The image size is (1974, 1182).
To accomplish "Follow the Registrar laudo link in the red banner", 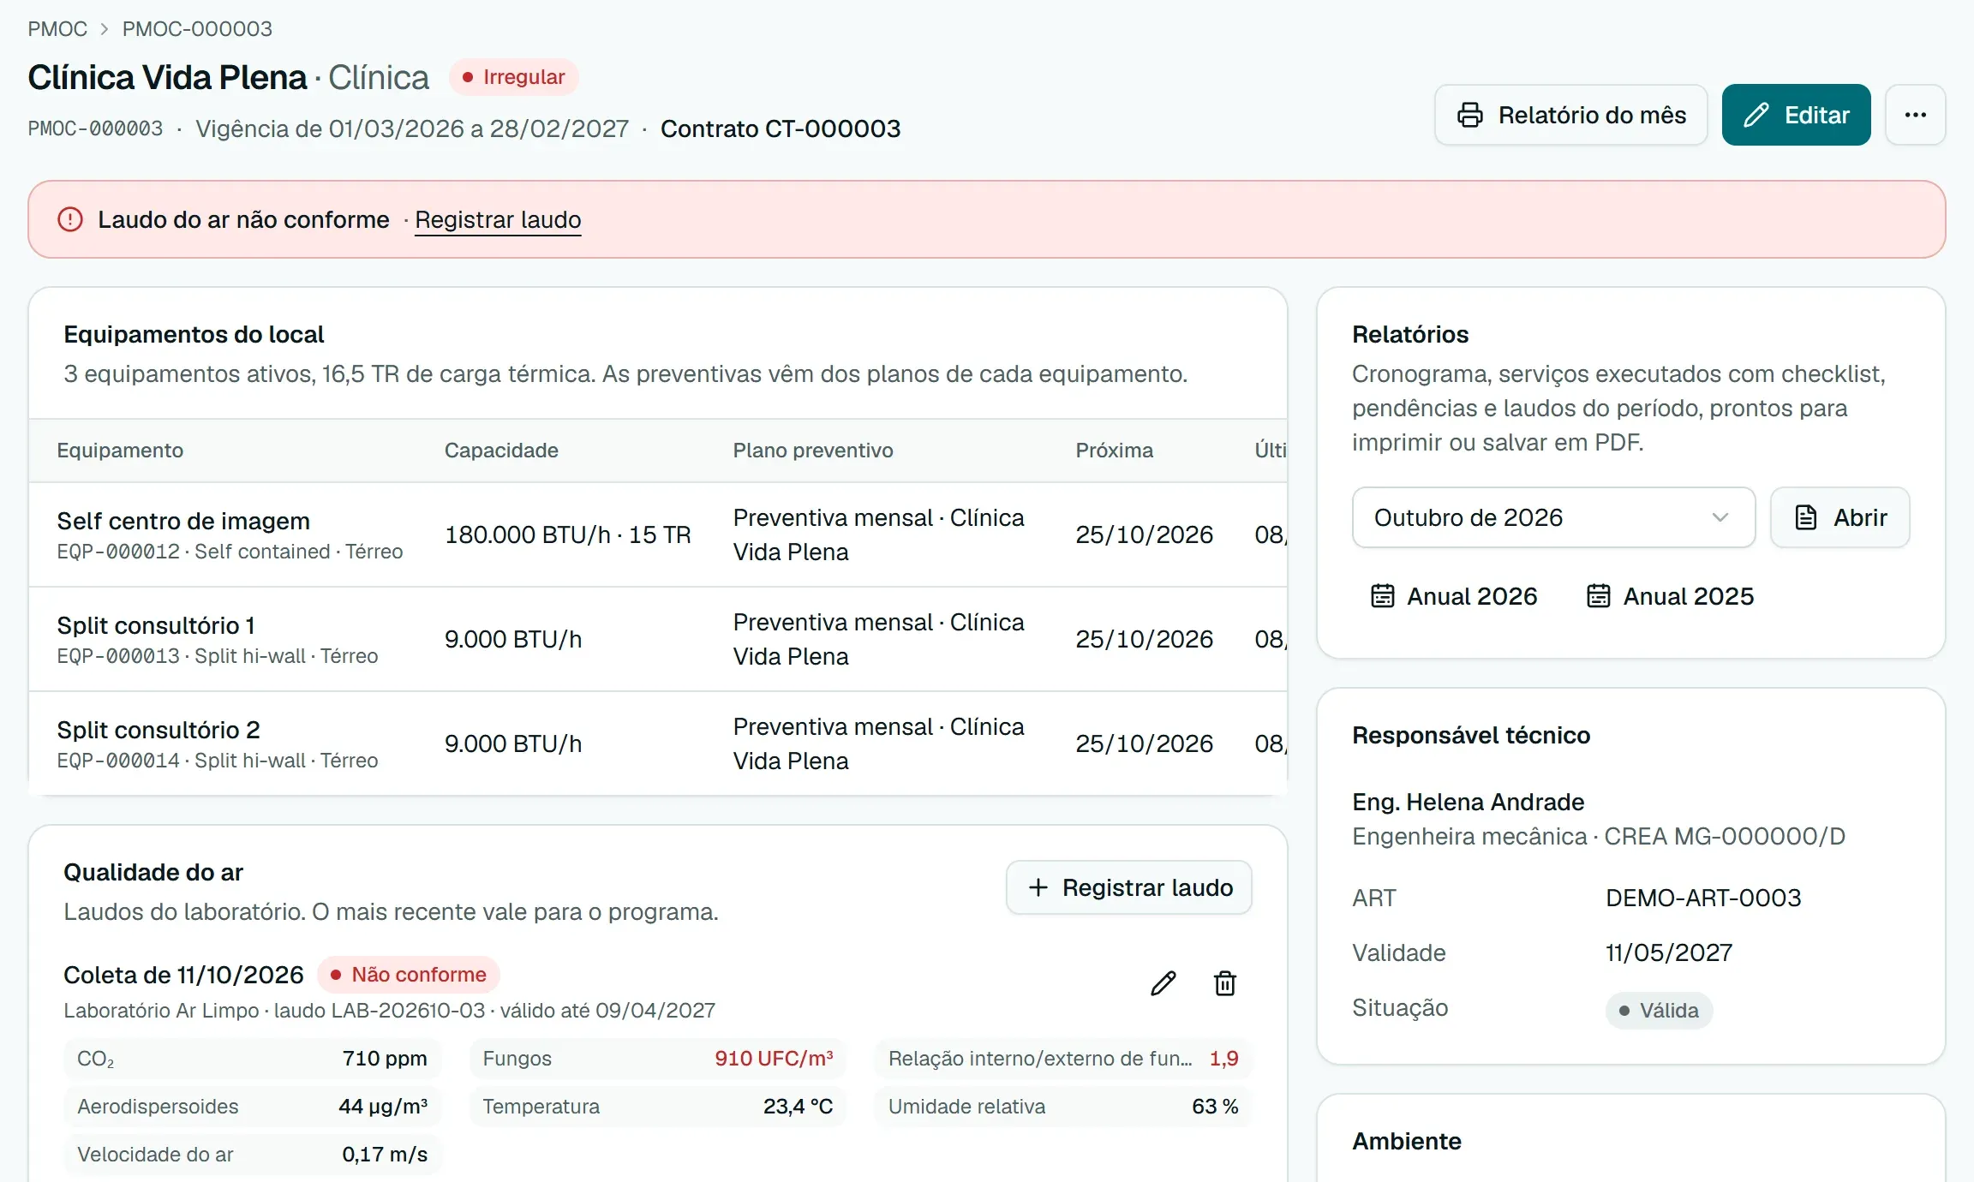I will [x=498, y=220].
